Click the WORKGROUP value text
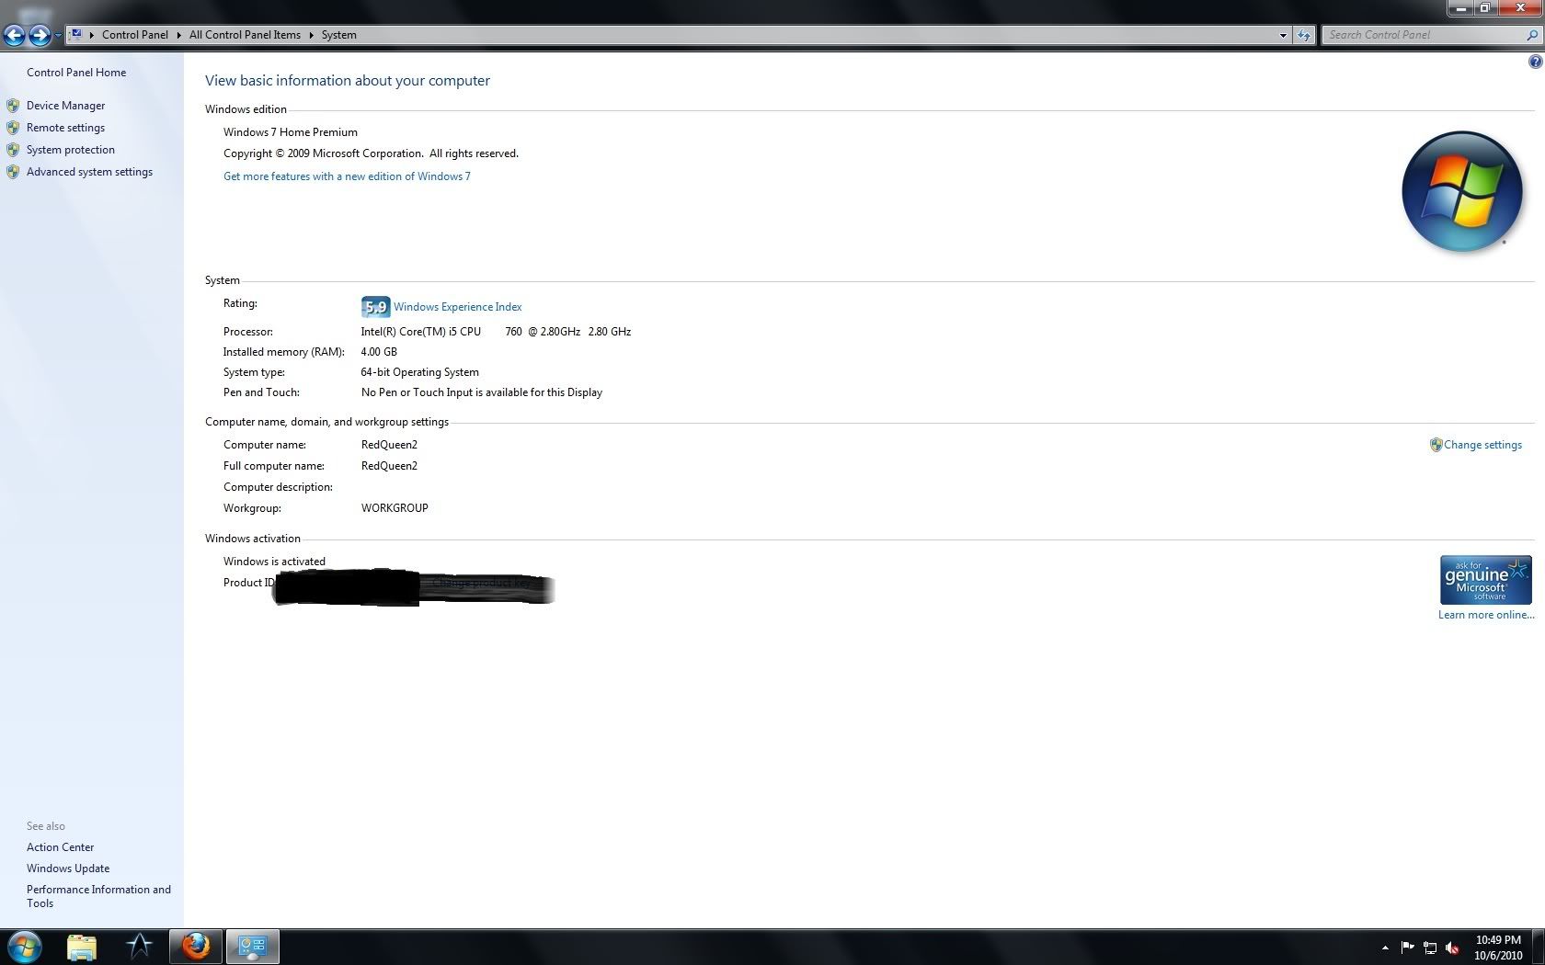 click(x=395, y=508)
